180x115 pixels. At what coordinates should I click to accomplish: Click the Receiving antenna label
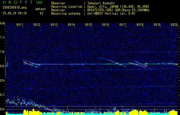click(x=66, y=14)
